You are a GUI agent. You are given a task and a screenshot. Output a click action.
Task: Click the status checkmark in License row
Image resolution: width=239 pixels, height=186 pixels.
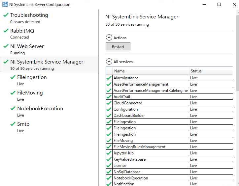coord(109,165)
